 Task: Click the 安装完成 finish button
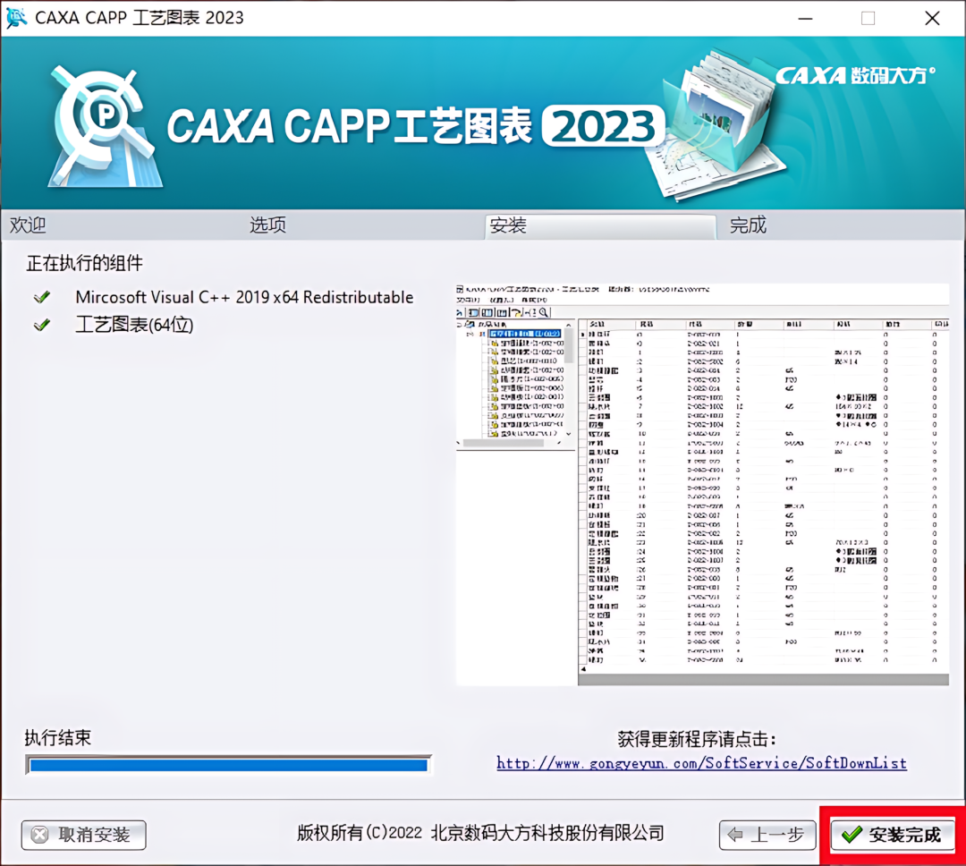[892, 835]
